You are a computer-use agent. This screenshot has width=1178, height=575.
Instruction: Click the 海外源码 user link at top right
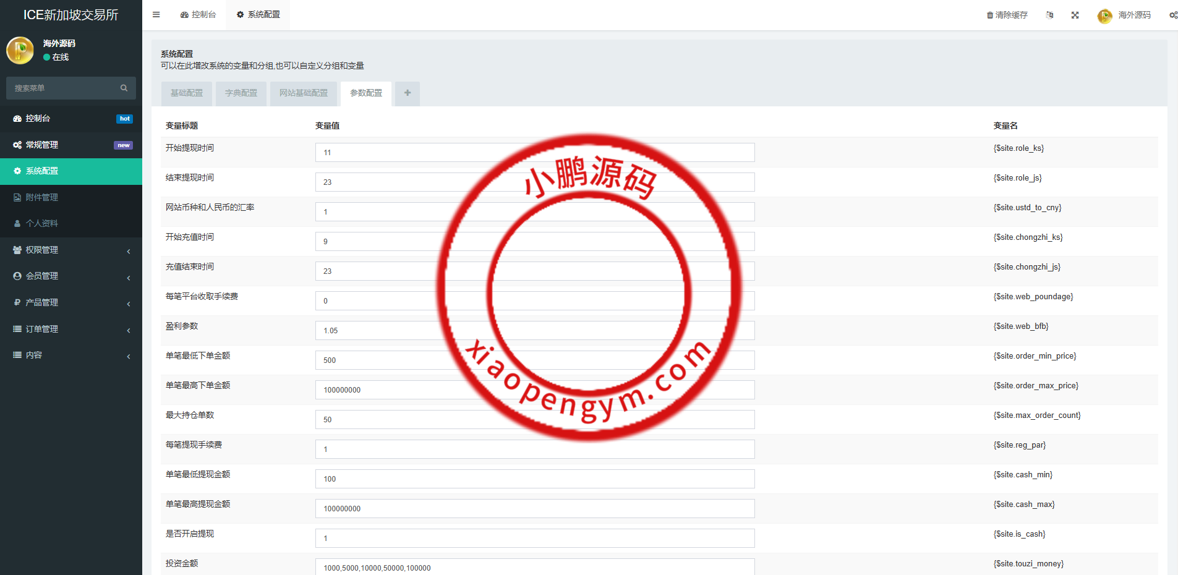pyautogui.click(x=1133, y=15)
